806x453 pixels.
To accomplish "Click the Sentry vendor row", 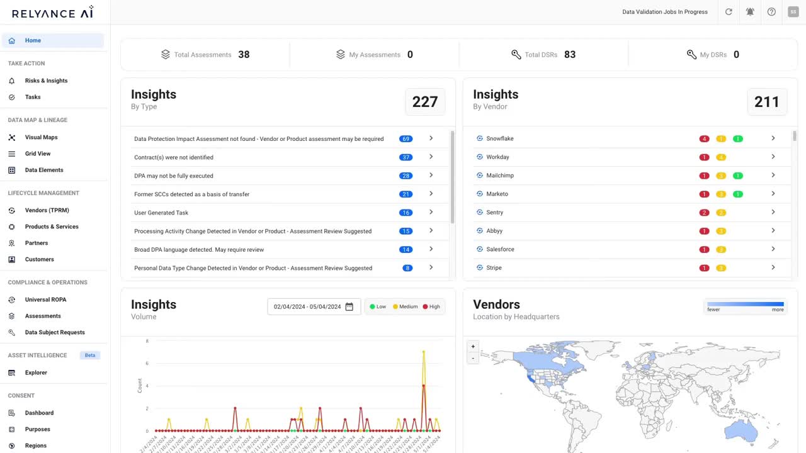I will click(630, 213).
